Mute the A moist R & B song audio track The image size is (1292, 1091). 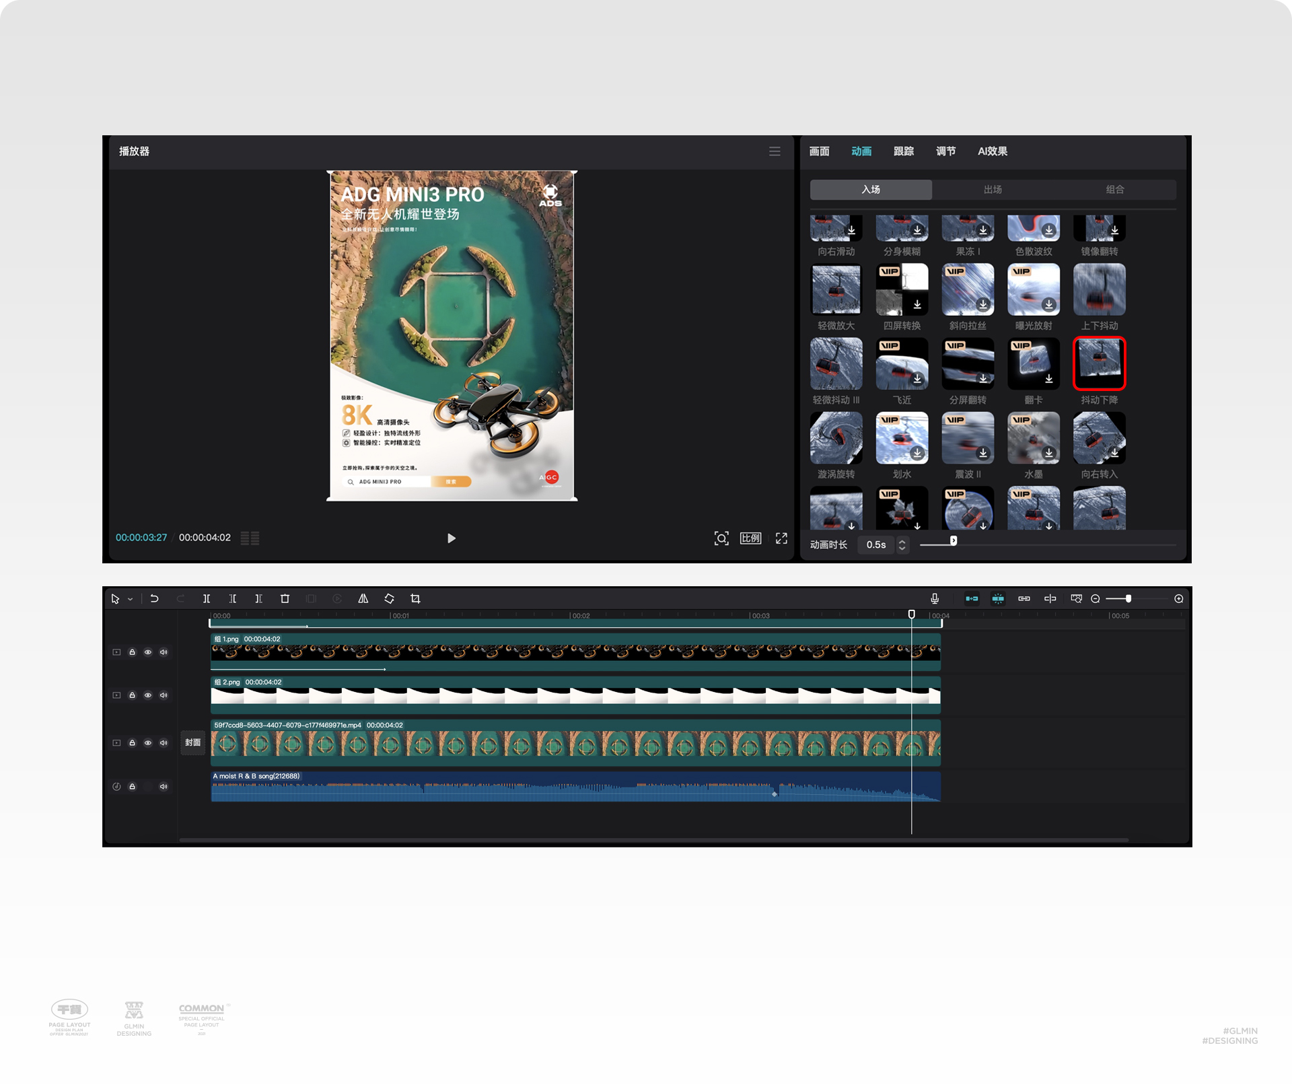[164, 786]
